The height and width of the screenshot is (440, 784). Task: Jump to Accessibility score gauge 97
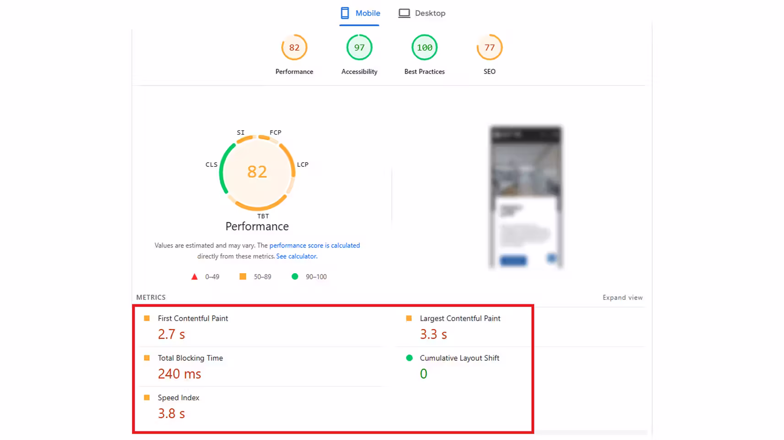(359, 47)
